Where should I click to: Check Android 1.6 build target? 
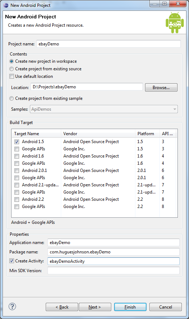tap(17, 156)
